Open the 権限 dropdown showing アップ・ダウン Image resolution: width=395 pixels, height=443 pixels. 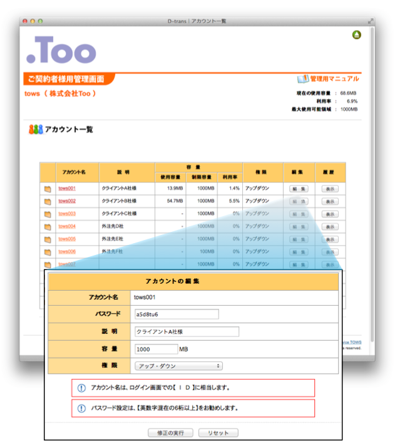[179, 365]
